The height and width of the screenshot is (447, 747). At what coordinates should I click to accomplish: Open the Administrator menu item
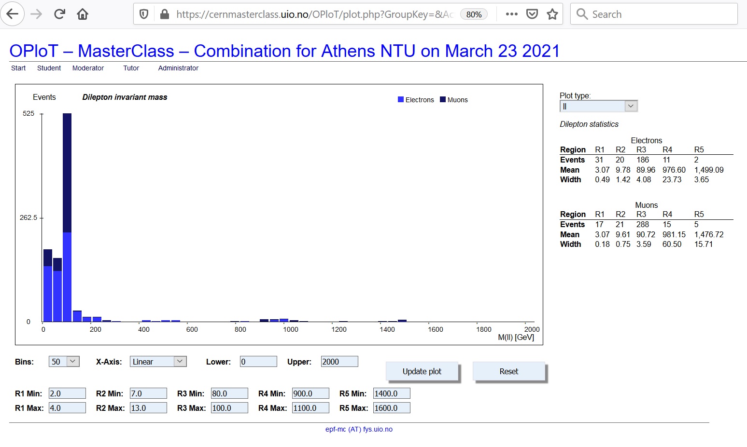[178, 68]
